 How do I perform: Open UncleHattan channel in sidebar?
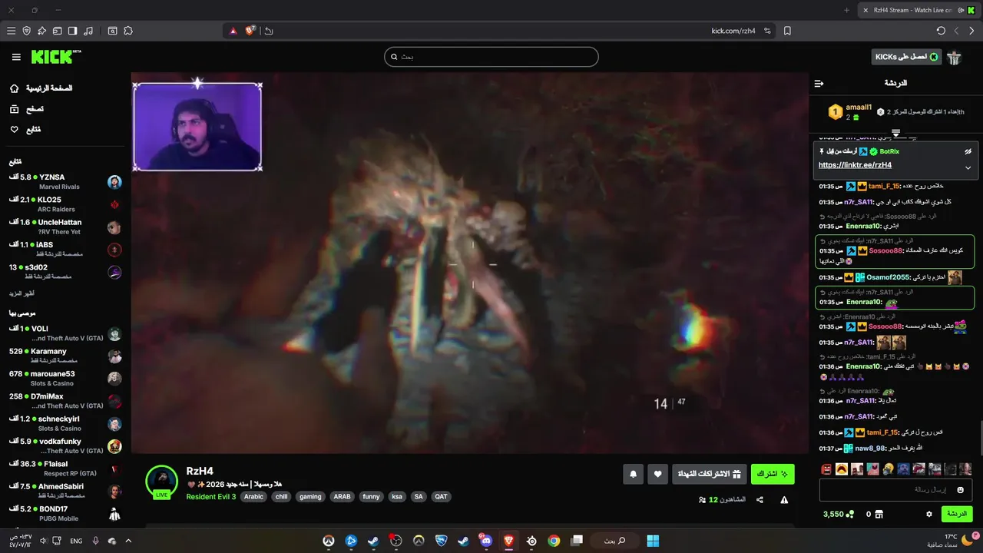click(65, 227)
